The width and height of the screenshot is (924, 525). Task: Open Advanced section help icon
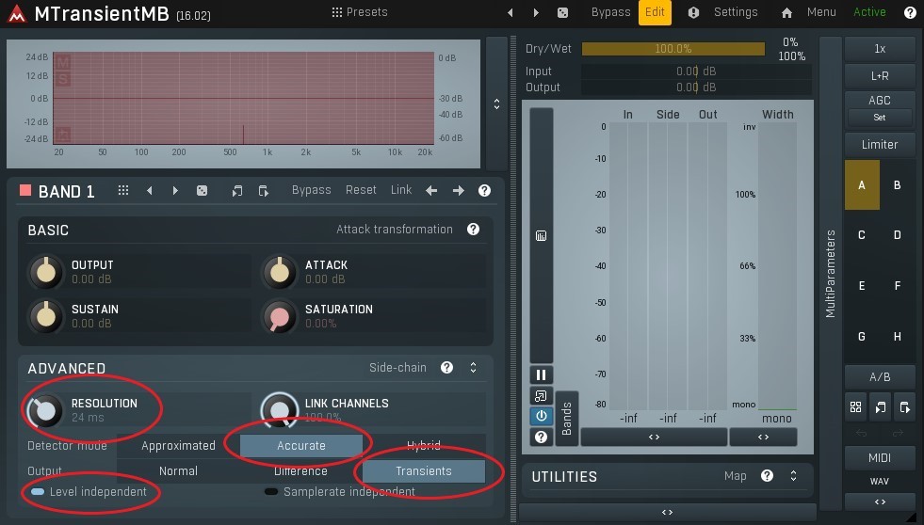[446, 368]
